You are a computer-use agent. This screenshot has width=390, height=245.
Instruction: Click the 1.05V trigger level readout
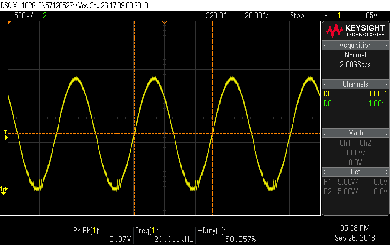click(x=369, y=16)
